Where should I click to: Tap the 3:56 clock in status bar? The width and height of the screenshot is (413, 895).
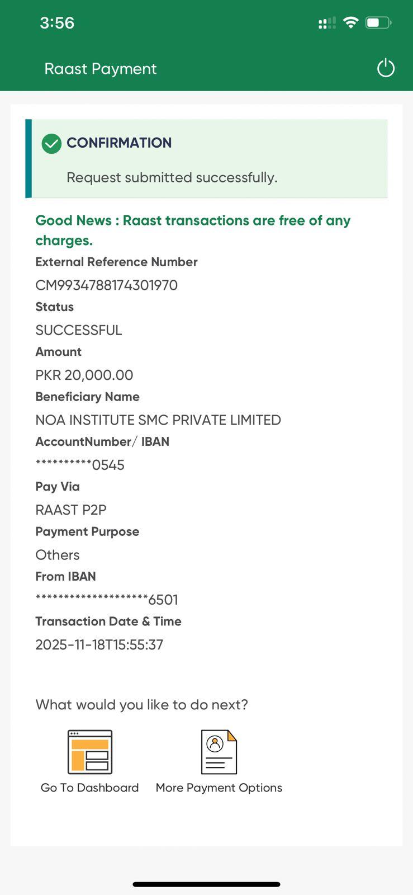(x=57, y=23)
